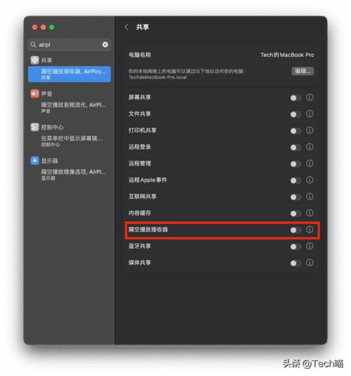
Task: Open info icon for 蓝牙共享
Action: [x=310, y=246]
